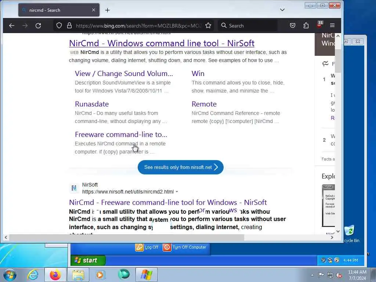The width and height of the screenshot is (376, 282).
Task: Open a new tab with plus button
Action: pos(108,10)
